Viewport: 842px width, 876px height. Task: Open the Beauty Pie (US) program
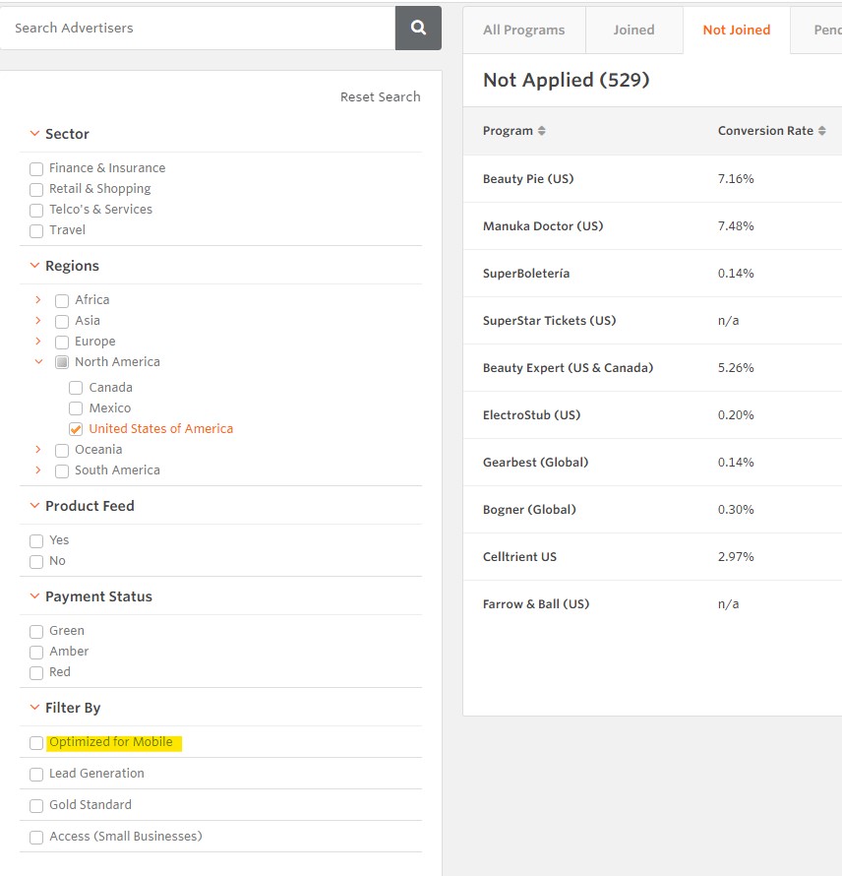coord(528,179)
